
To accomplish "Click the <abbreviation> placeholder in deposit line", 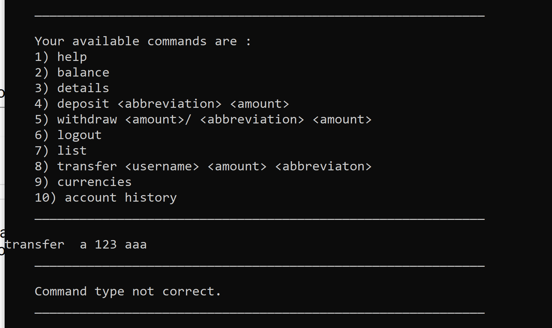I will click(169, 104).
